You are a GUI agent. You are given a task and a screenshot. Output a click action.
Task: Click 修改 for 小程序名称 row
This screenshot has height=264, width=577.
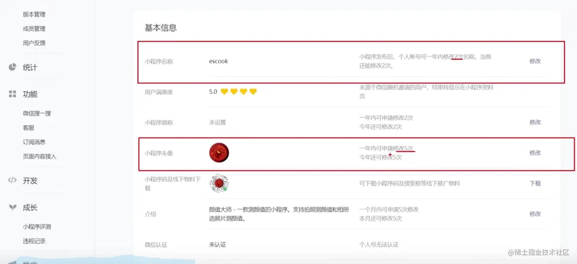(535, 61)
